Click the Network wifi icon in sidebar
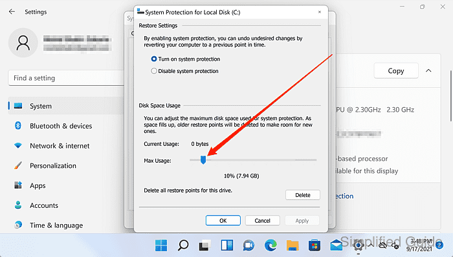 pyautogui.click(x=18, y=145)
